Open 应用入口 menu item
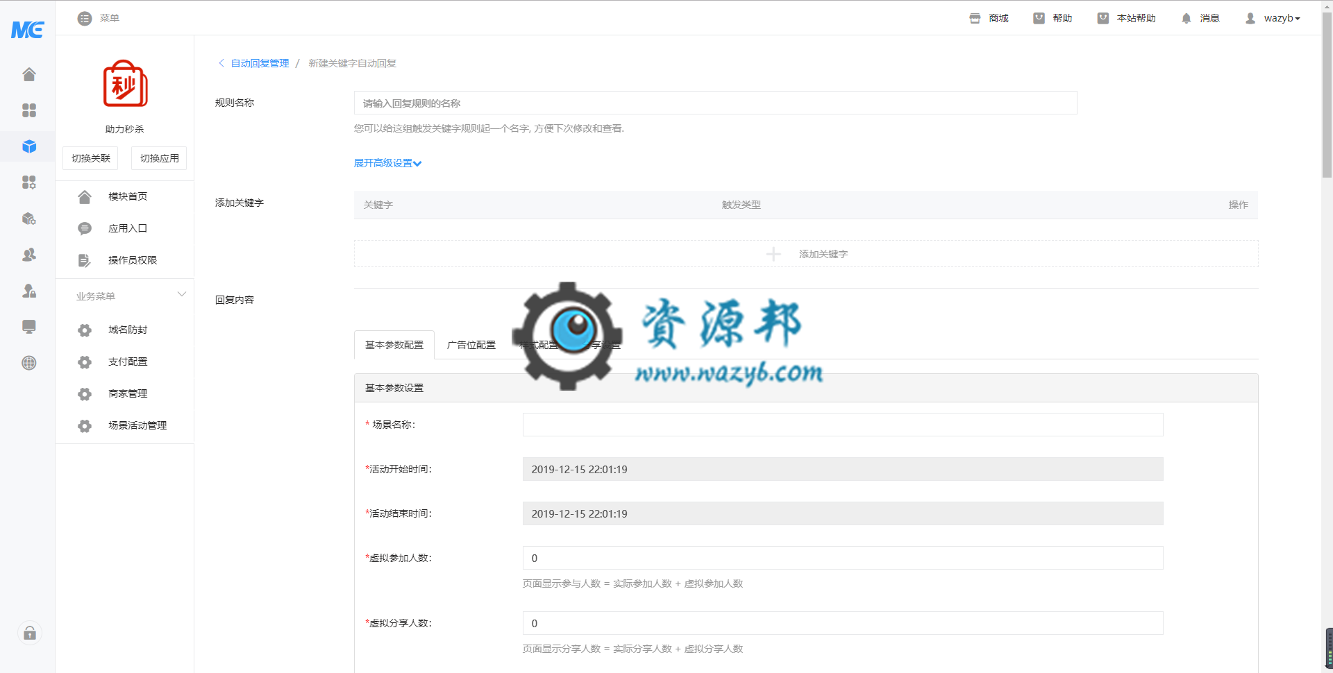 [x=128, y=228]
